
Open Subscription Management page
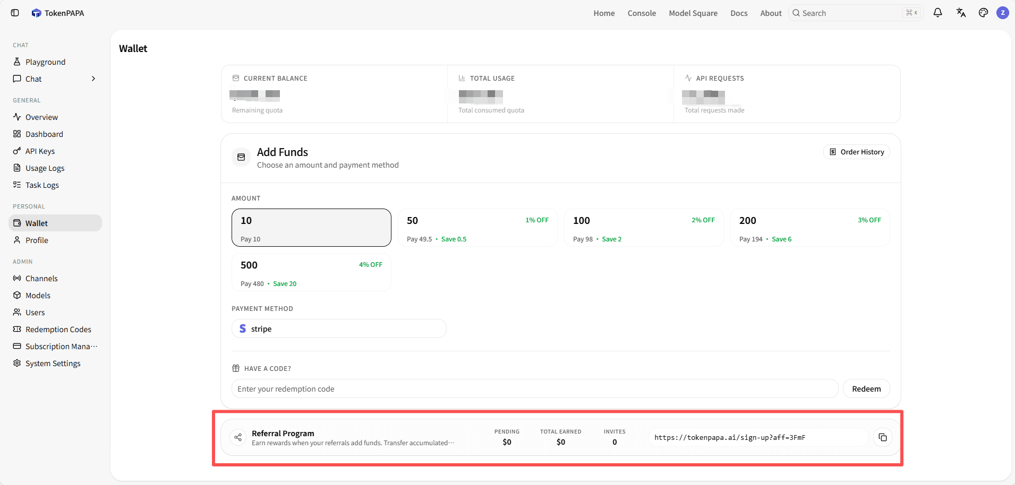(55, 346)
